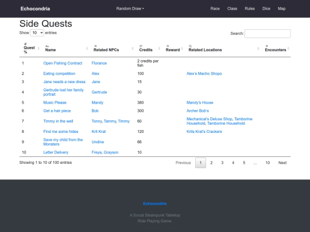
Task: Open the Random Draw dropdown menu
Action: click(130, 9)
